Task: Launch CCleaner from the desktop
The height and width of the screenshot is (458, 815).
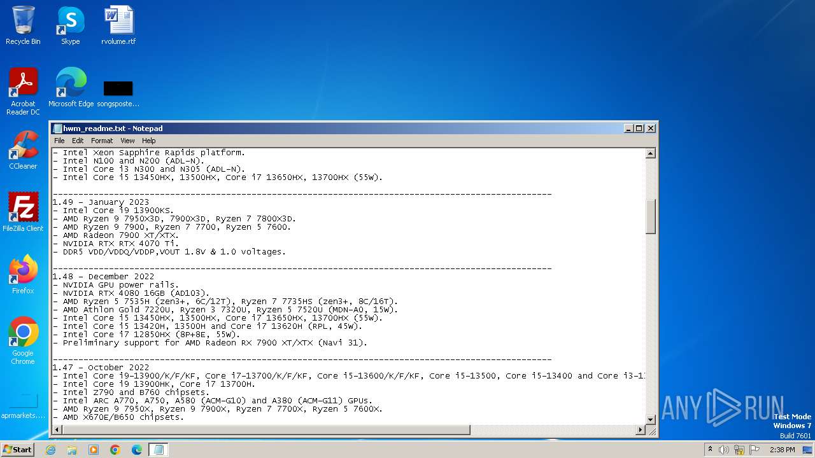Action: point(23,150)
